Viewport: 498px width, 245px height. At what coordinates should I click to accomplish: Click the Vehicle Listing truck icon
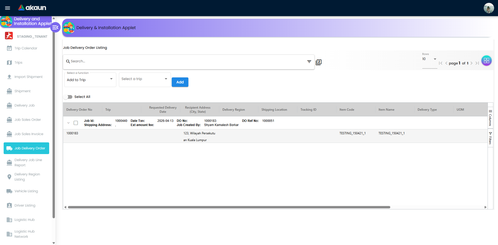click(x=9, y=191)
